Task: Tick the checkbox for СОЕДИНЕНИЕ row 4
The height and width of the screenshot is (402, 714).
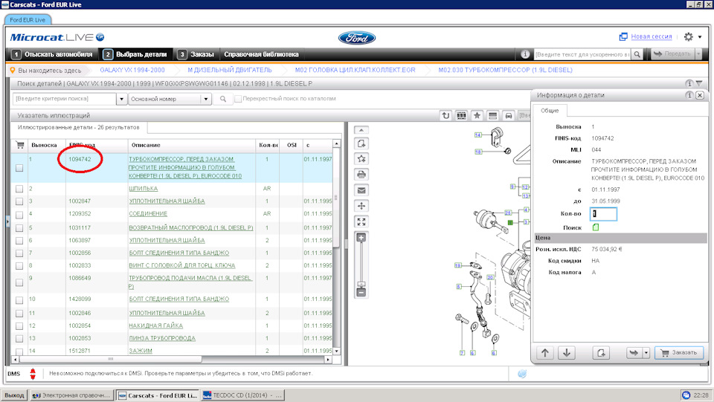Action: coord(19,214)
